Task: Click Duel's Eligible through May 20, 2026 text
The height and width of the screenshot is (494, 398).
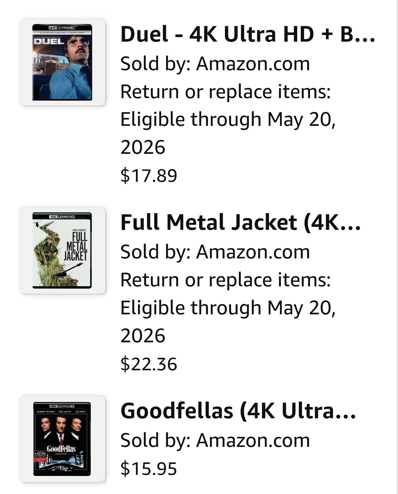Action: [228, 119]
